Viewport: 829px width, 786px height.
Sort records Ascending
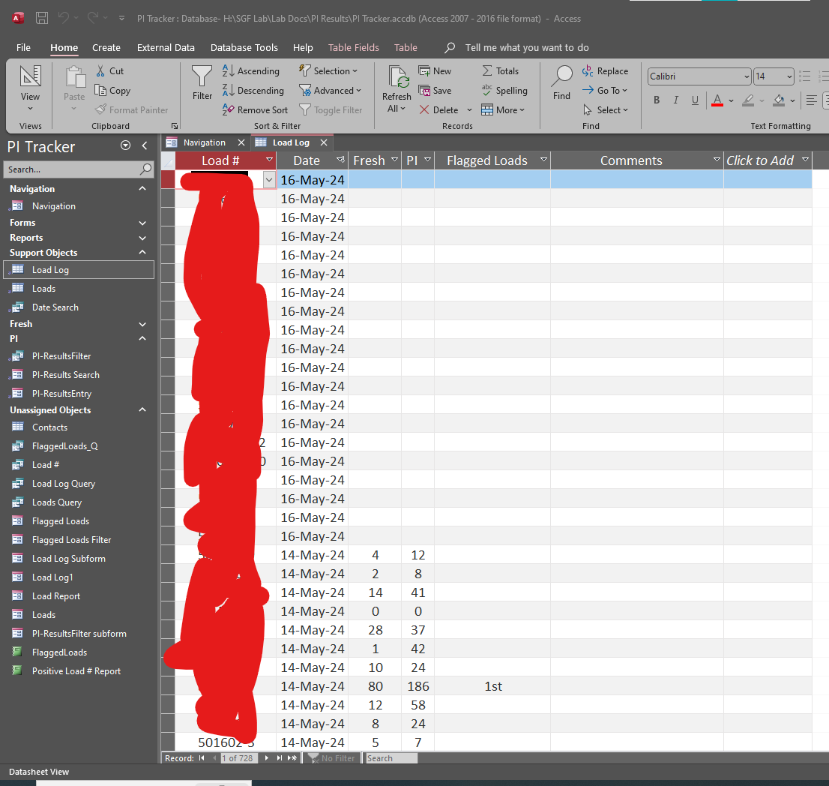coord(251,71)
